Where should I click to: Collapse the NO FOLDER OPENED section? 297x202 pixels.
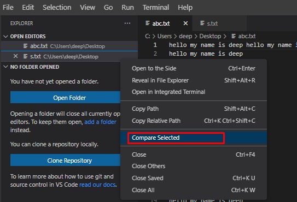pyautogui.click(x=5, y=67)
